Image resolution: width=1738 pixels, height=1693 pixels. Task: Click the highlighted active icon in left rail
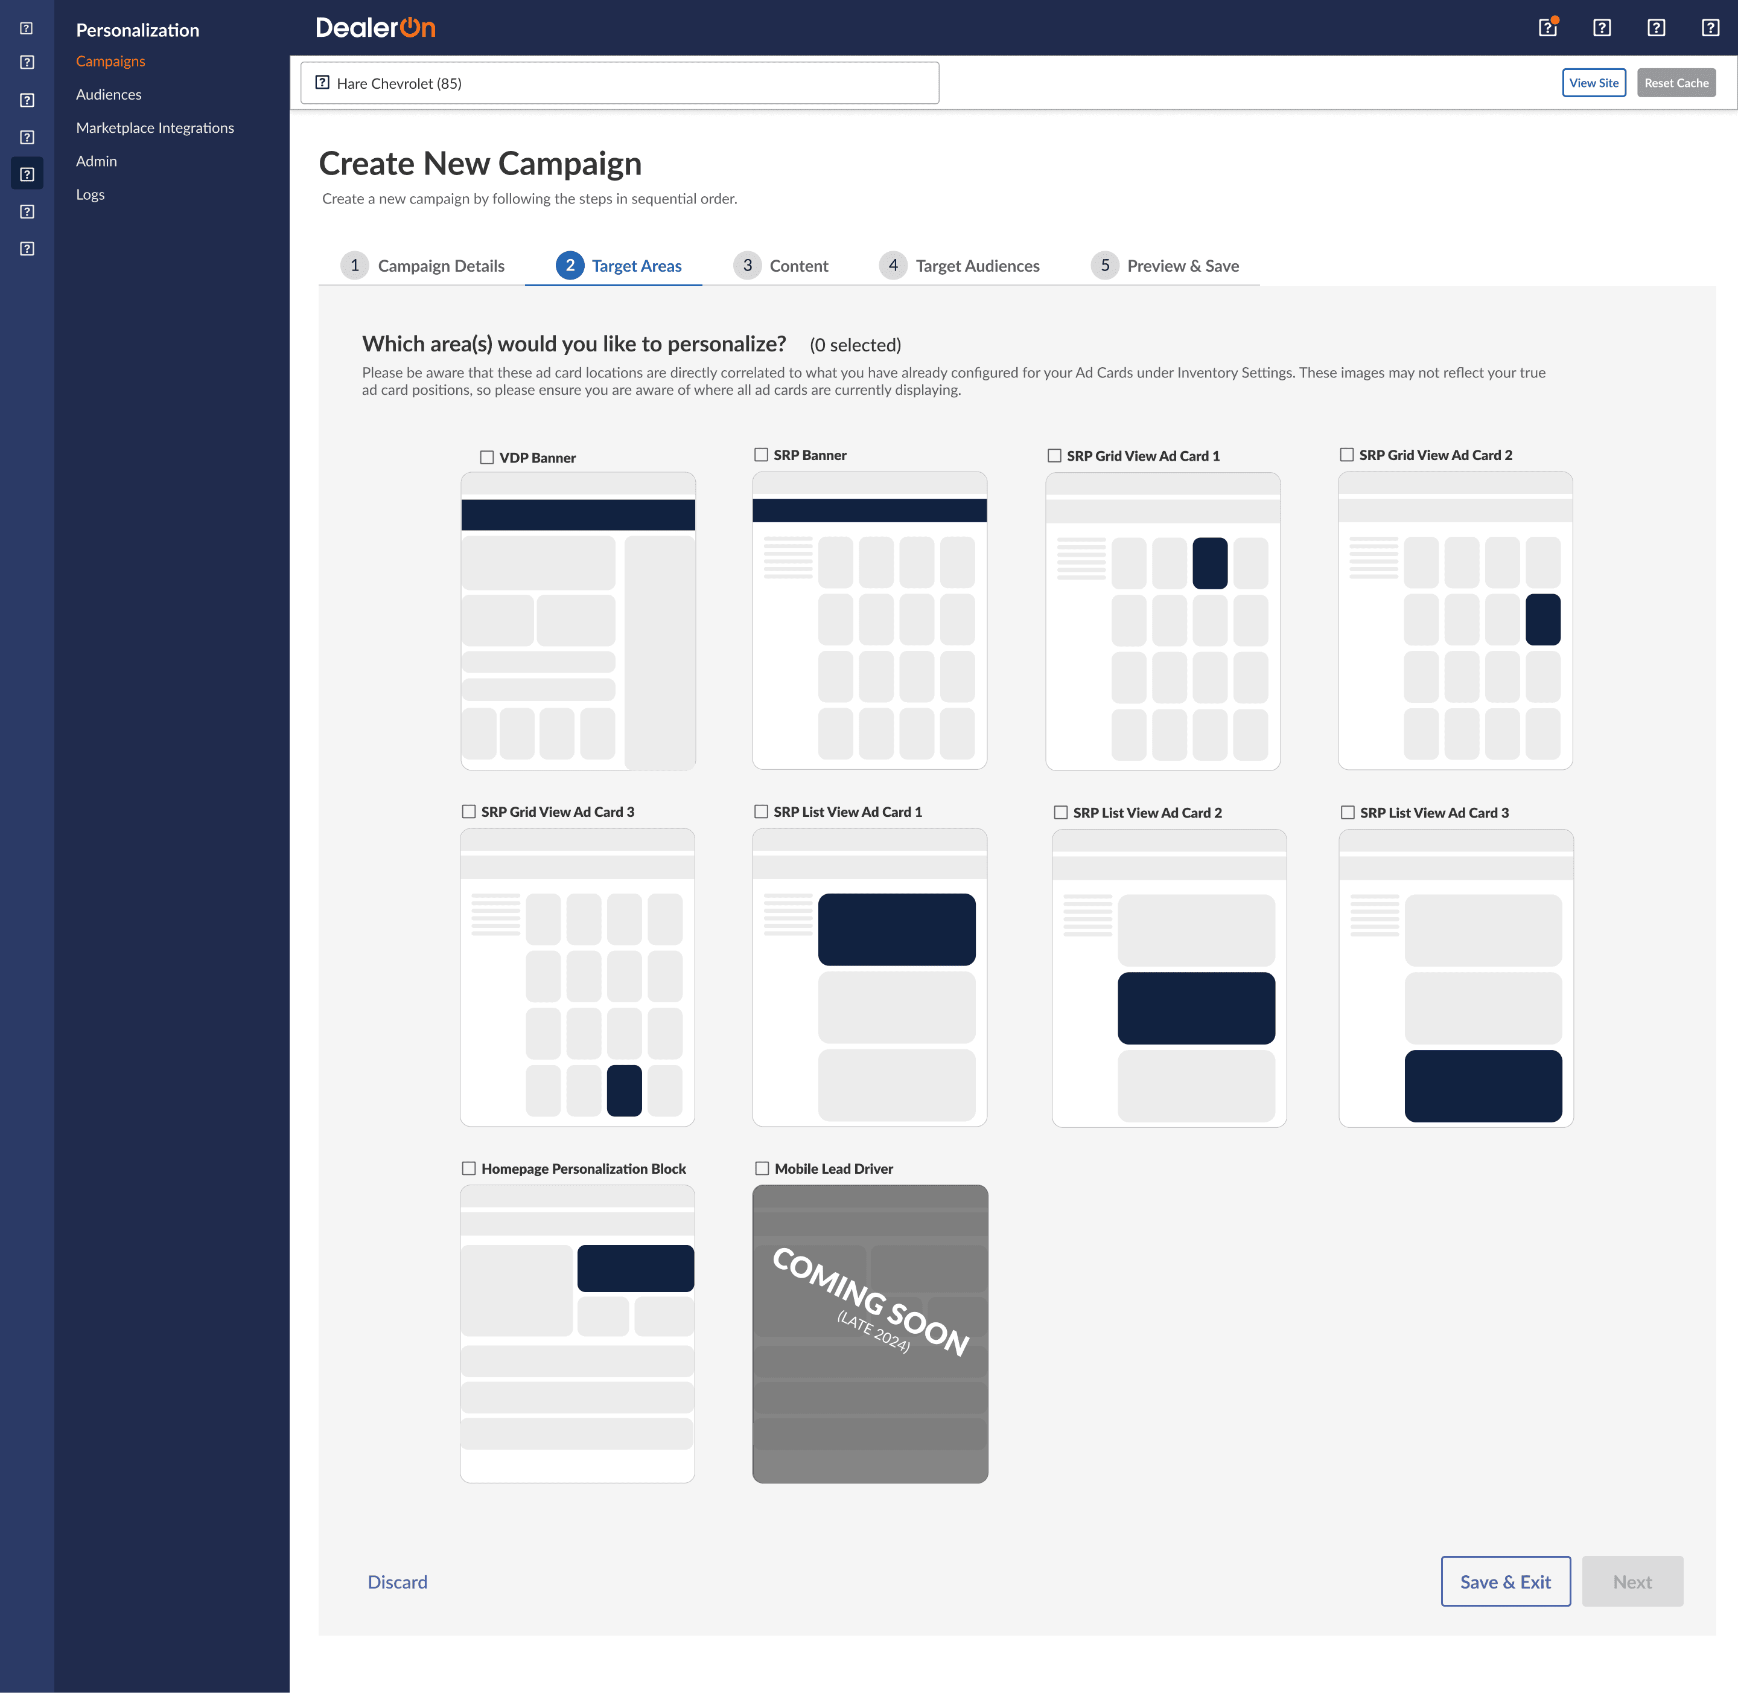27,174
